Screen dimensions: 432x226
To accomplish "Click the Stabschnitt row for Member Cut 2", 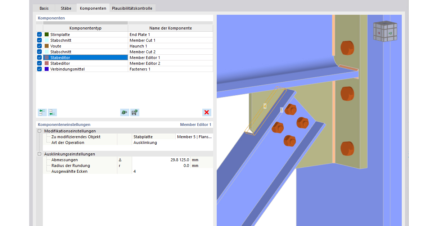I will click(x=125, y=52).
